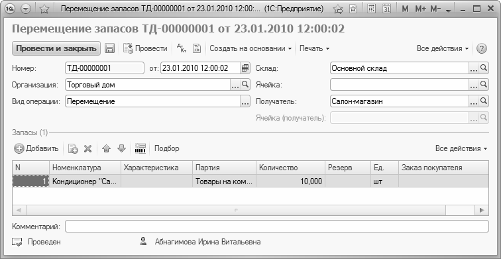Add document to favorites star in title bar
Image resolution: width=501 pixels, height=259 pixels.
[44, 9]
